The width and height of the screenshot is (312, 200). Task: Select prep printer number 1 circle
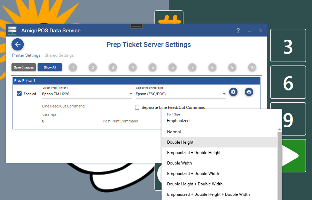[x=72, y=67]
